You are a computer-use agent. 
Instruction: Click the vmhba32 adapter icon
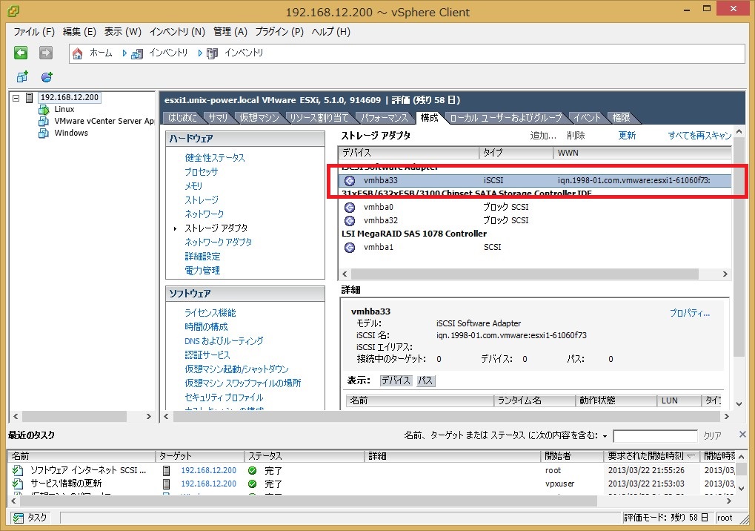[350, 221]
